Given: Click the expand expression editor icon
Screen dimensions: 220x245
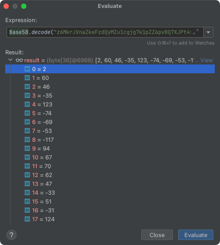Looking at the screenshot, I should pyautogui.click(x=196, y=32).
